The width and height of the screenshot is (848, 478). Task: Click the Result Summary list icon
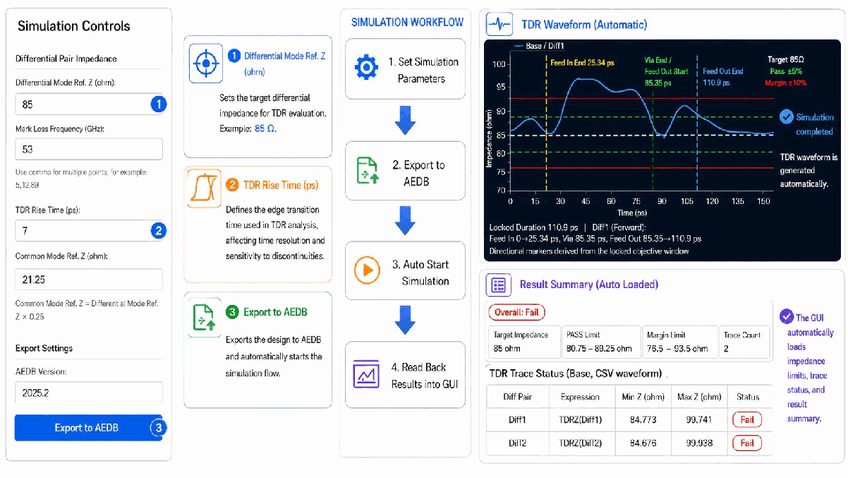pyautogui.click(x=499, y=285)
